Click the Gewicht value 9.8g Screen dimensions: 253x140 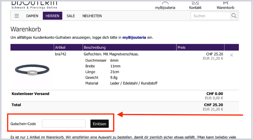[114, 77]
